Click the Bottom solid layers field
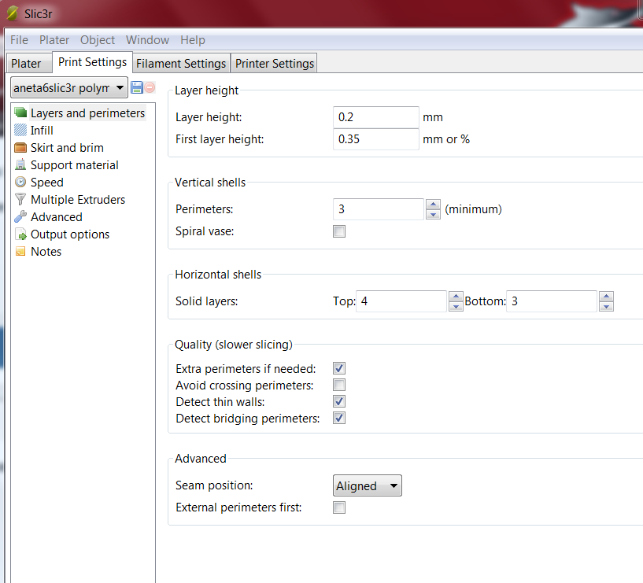 (x=552, y=301)
